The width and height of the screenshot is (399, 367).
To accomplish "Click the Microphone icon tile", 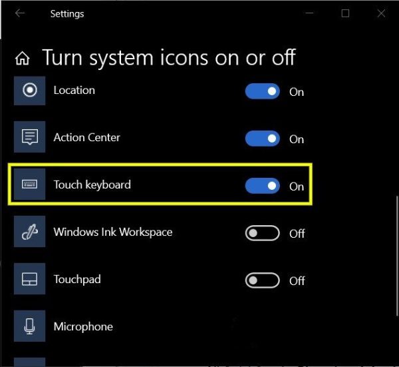I will [29, 326].
